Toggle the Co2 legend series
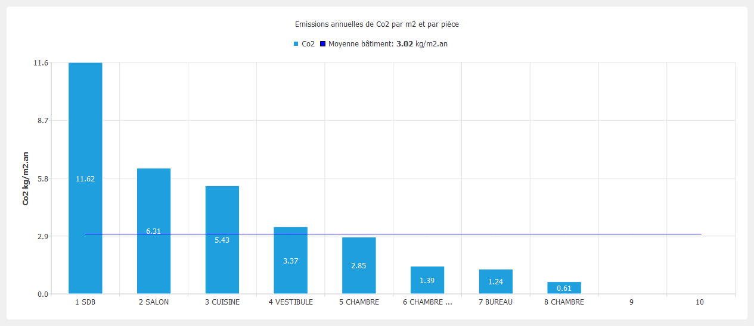This screenshot has height=326, width=754. [x=308, y=44]
